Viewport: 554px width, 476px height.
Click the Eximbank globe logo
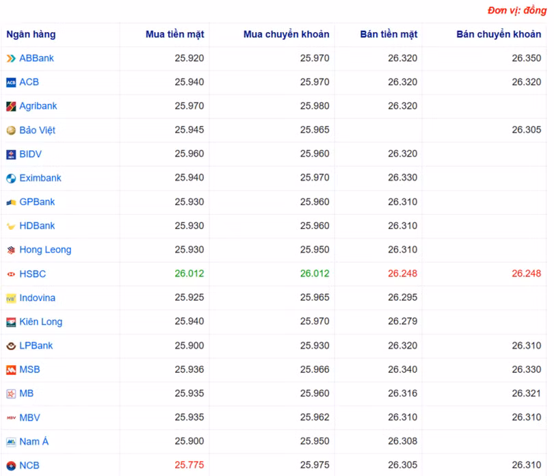click(x=10, y=178)
